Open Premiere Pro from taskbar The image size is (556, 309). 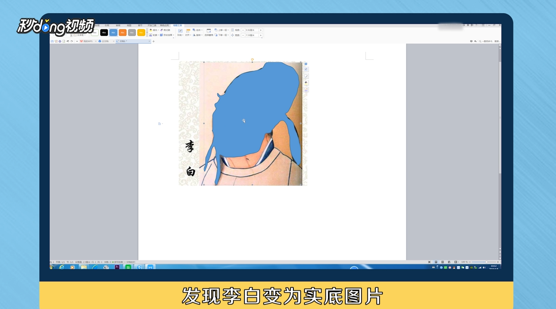117,267
